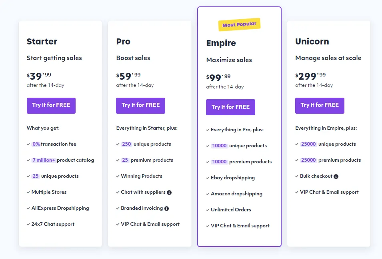The image size is (382, 259).
Task: Click the Unicorn plan's Try it for FREE button
Action: (x=320, y=105)
